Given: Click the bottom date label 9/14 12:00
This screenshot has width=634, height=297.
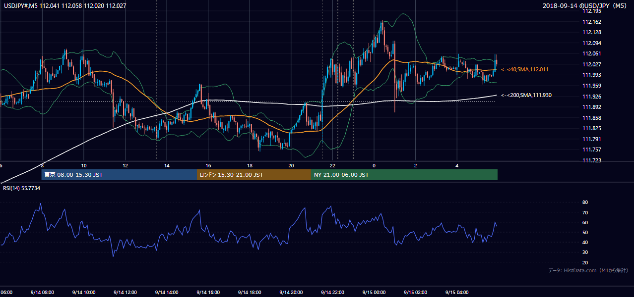Looking at the screenshot, I should [125, 292].
